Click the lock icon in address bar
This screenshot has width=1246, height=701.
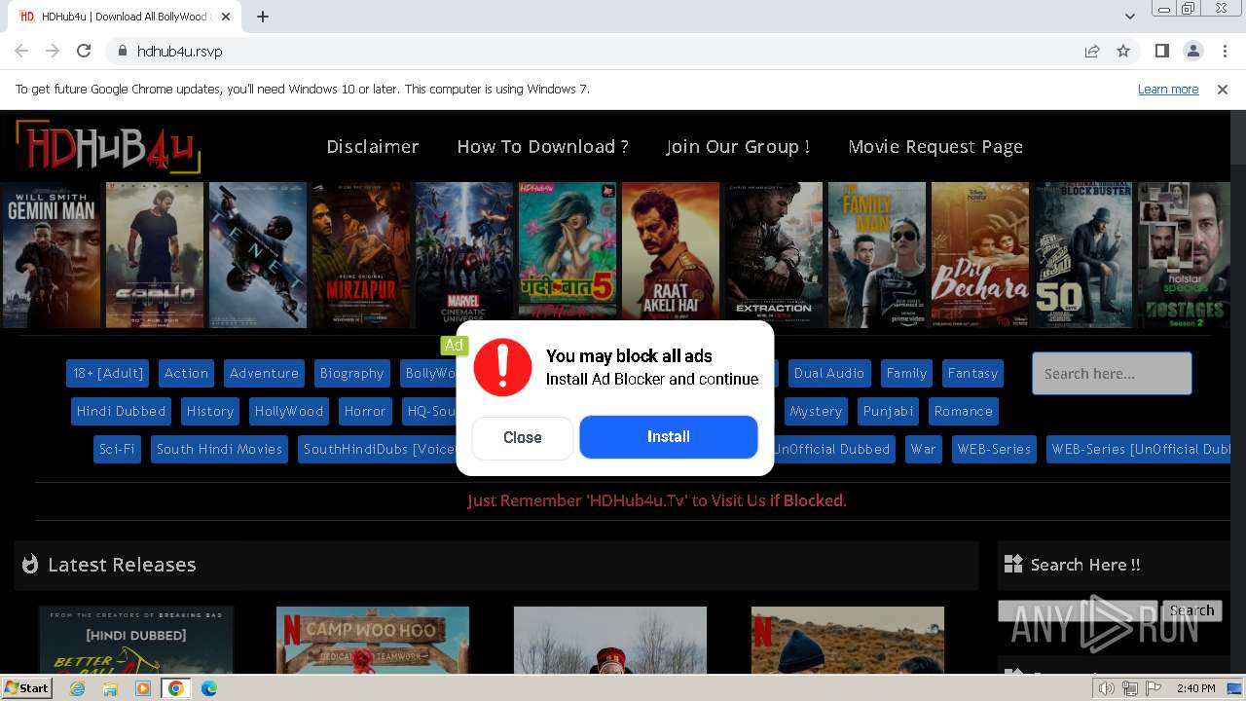122,51
